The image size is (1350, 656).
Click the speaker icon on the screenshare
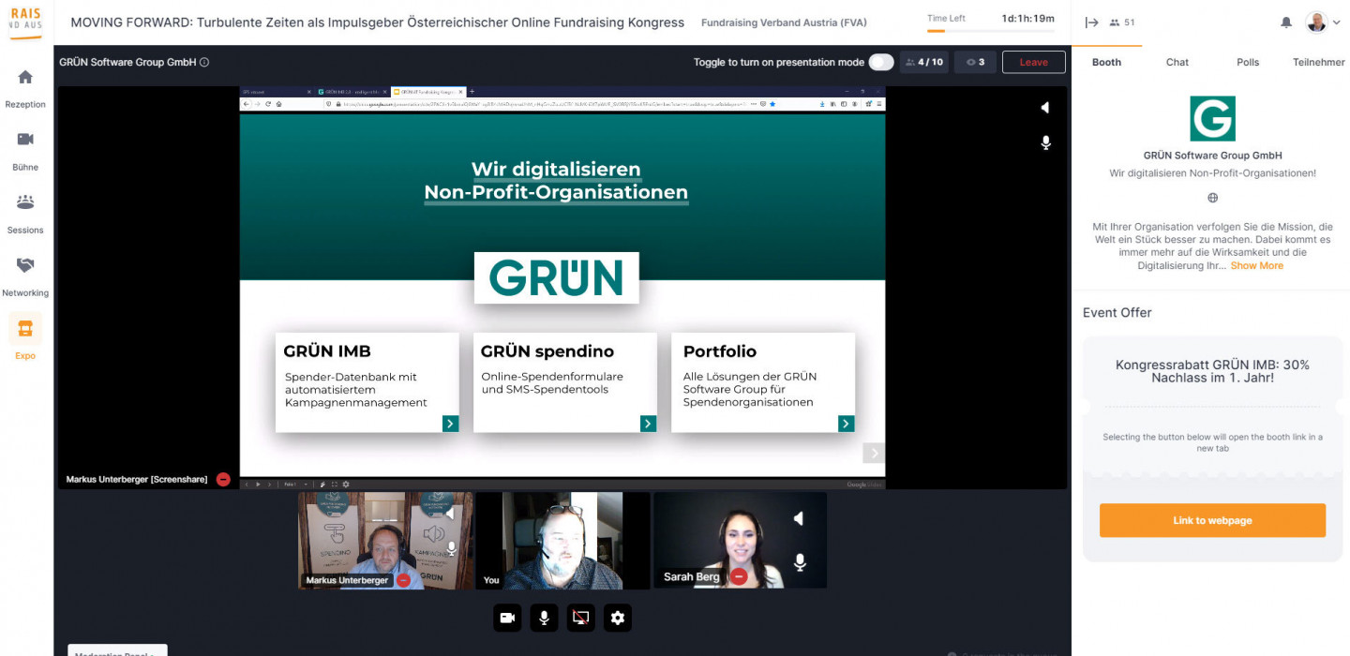tap(1045, 108)
